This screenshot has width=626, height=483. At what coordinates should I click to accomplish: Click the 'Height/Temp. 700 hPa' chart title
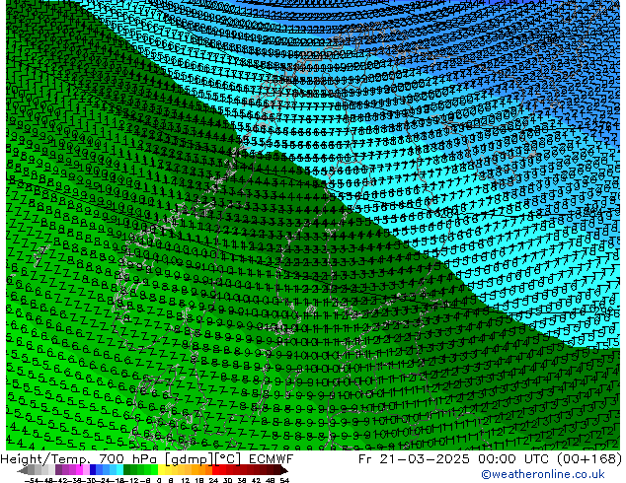pyautogui.click(x=80, y=459)
